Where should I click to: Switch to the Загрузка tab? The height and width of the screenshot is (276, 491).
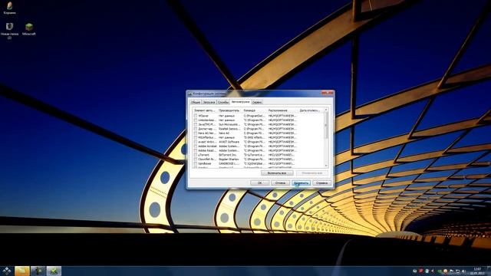point(209,102)
